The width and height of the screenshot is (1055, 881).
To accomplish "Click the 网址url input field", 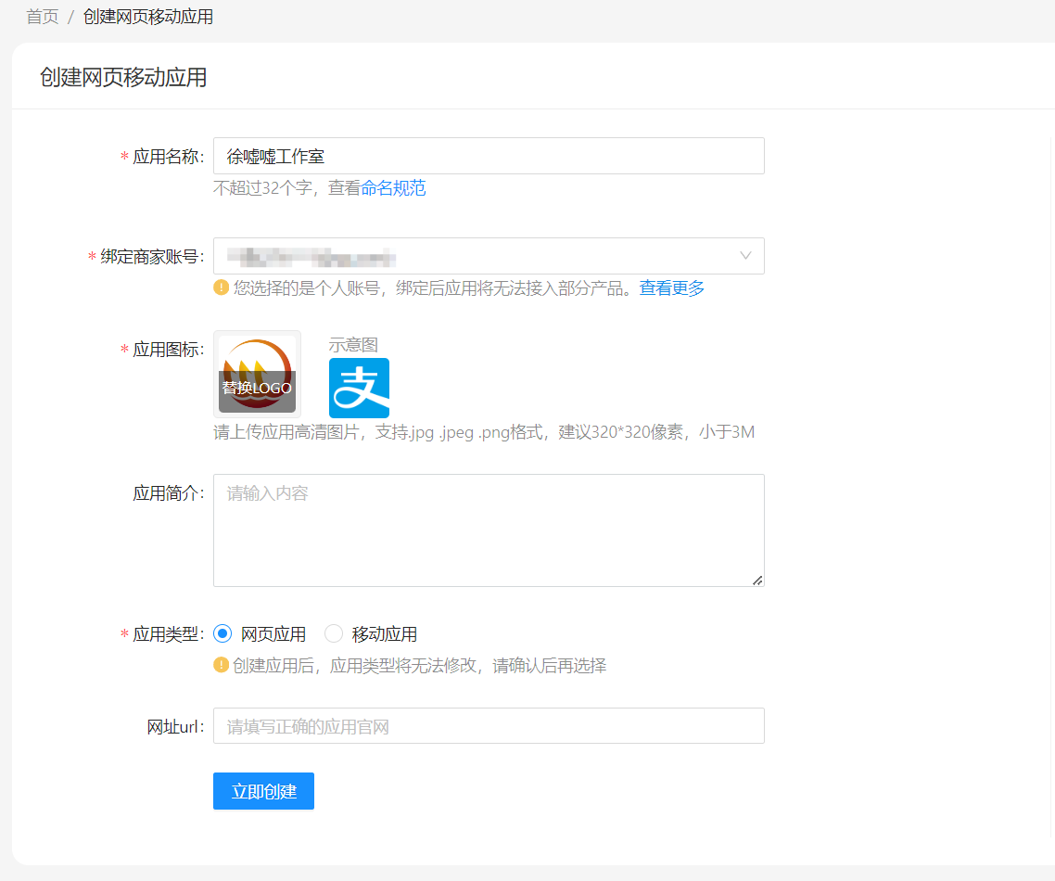I will [489, 726].
